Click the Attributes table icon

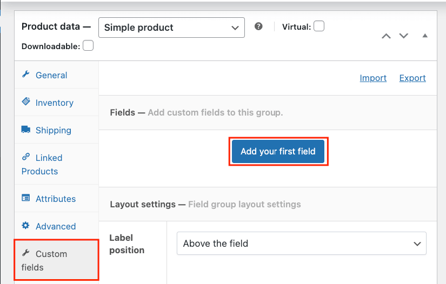[25, 198]
